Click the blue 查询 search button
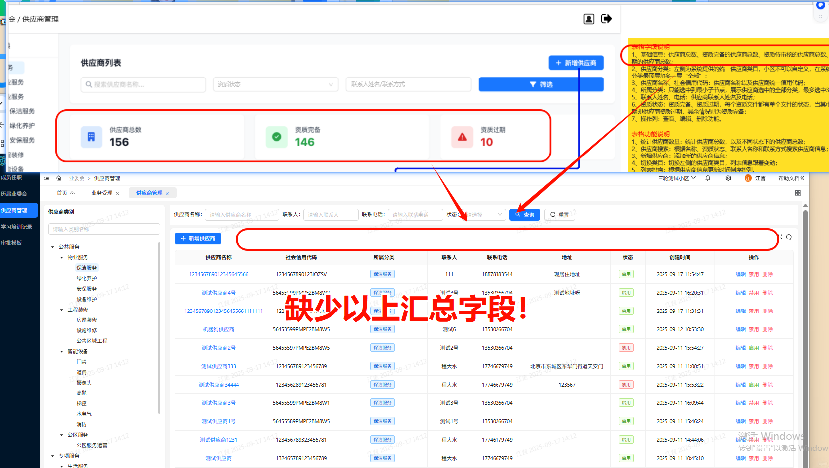This screenshot has width=829, height=468. pyautogui.click(x=525, y=215)
